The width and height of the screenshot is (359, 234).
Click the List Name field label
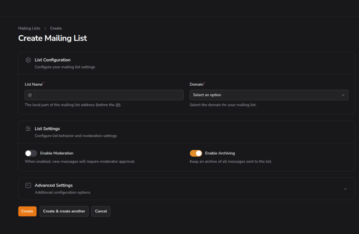click(x=33, y=84)
